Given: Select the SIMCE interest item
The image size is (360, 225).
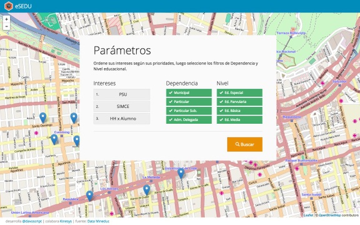Looking at the screenshot, I should [122, 106].
